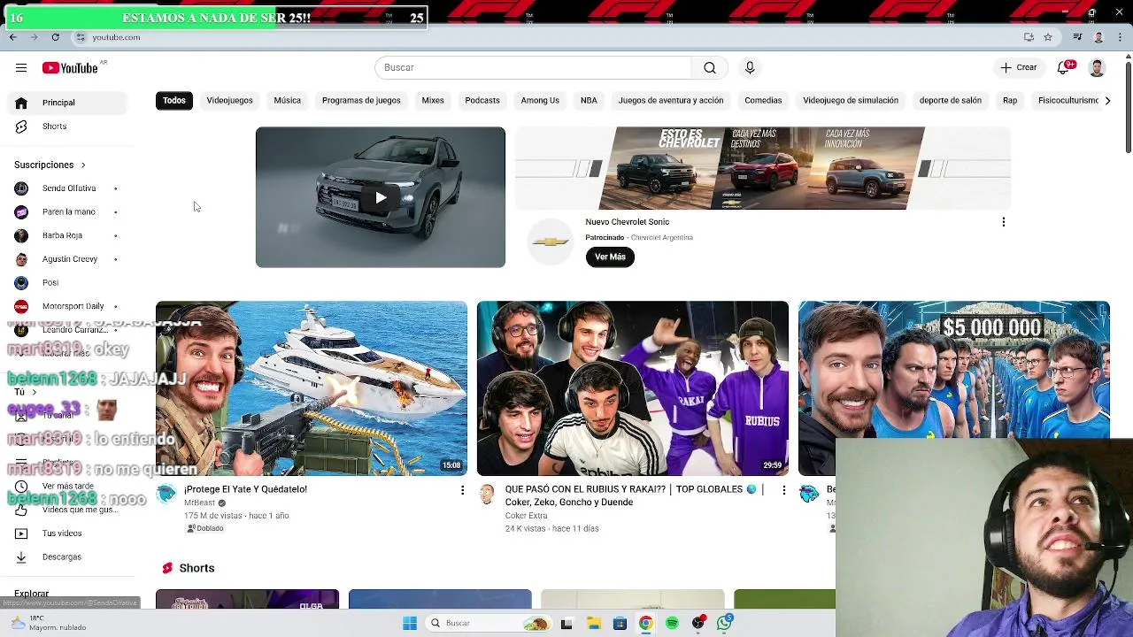Open Senda Olfativa subscription

point(69,188)
